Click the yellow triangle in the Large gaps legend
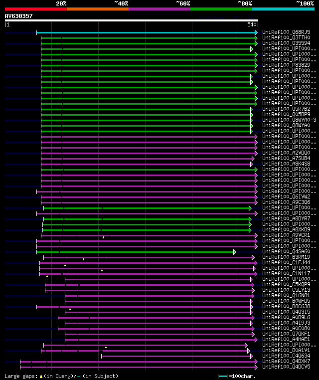The image size is (319, 380). coord(41,377)
